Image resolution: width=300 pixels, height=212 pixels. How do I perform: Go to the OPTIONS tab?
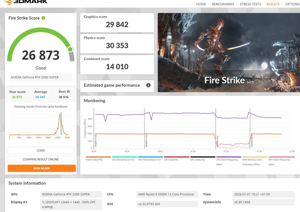(x=292, y=4)
